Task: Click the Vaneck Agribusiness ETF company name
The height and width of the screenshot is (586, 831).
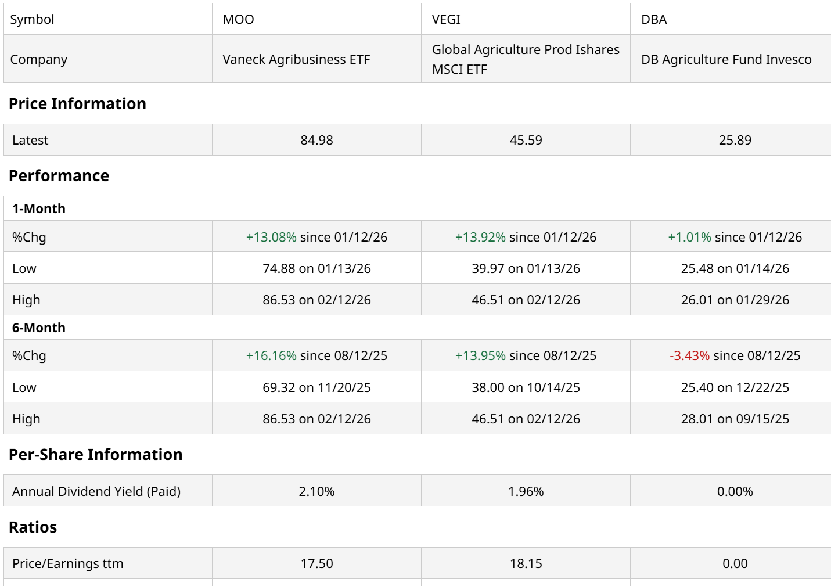Action: pyautogui.click(x=296, y=60)
